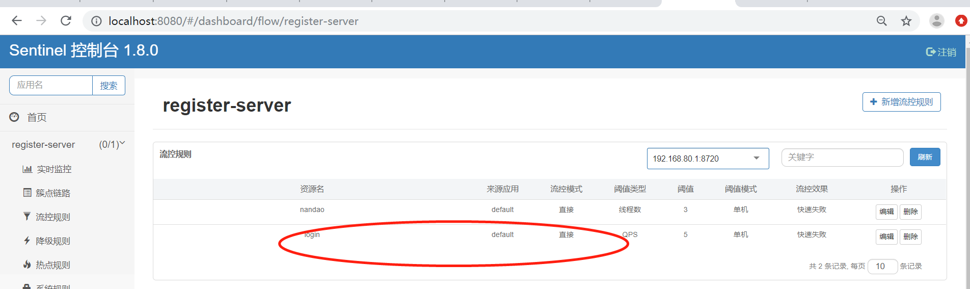Click the 刷新 button

(x=925, y=157)
